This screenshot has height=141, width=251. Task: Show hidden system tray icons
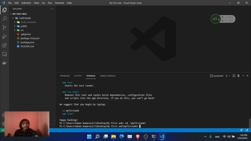[x=205, y=137]
